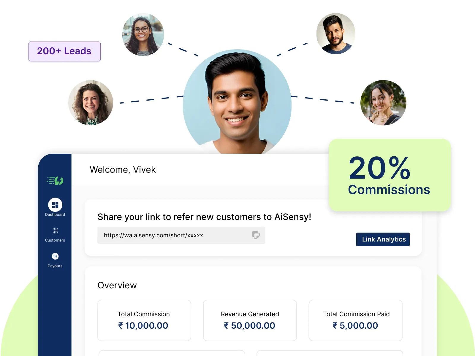
Task: Click the 200+ Leads badge
Action: pos(64,51)
